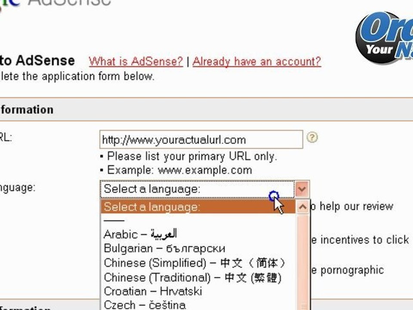
Task: Pick Chinese (Traditional) language option
Action: point(198,277)
